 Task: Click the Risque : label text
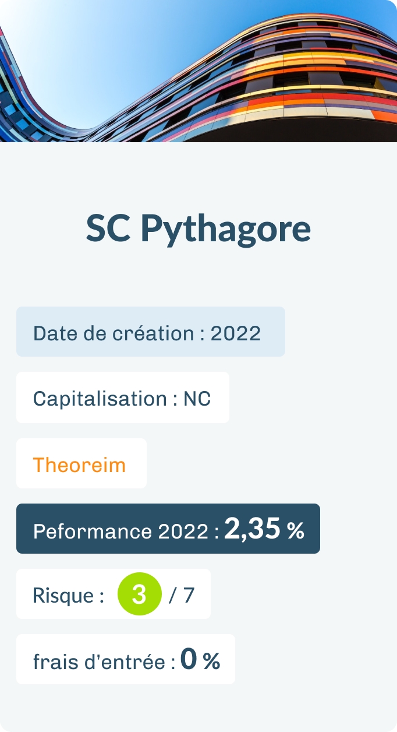pyautogui.click(x=69, y=596)
